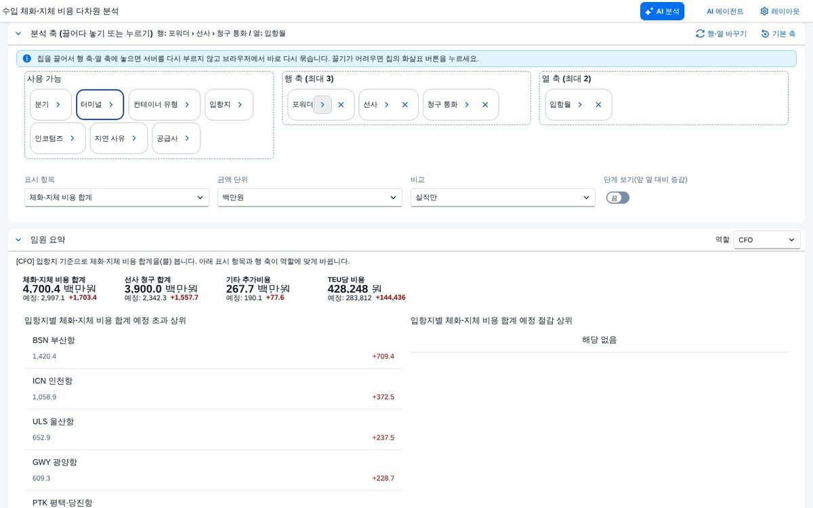Viewport: 813px width, 508px height.
Task: Click the +228.7 variance value
Action: click(383, 478)
